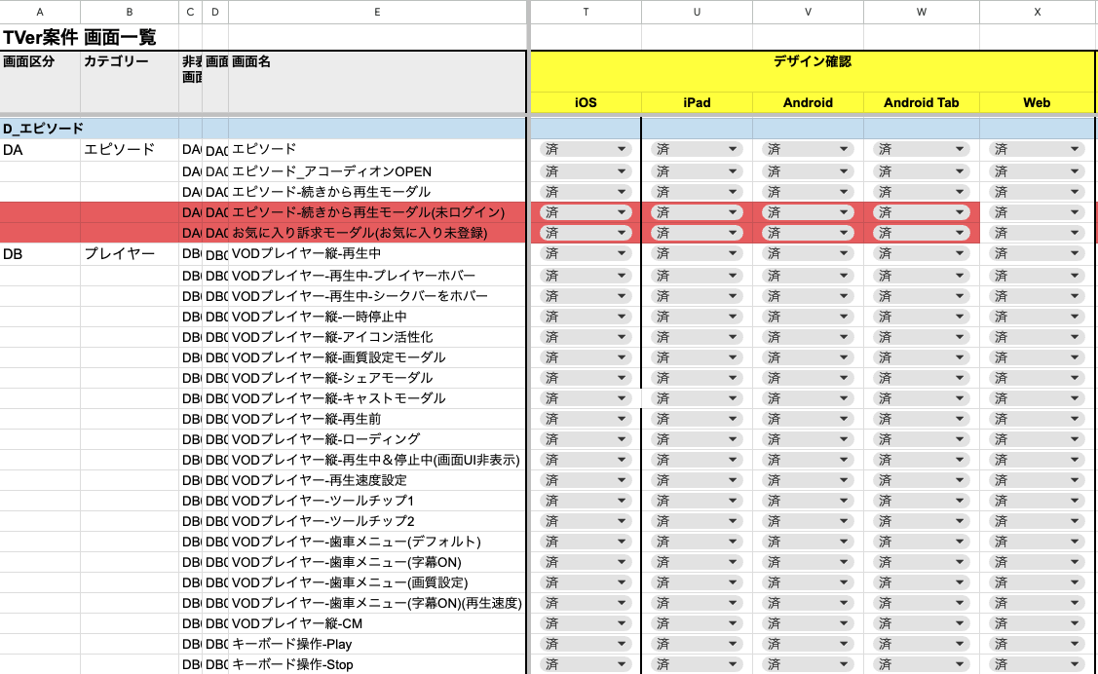Open Android Tab dropdown for VODプレイヤー縦-画質設定モーダル
1098x674 pixels.
921,356
